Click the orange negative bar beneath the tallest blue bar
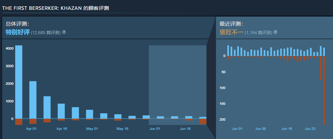Image resolution: width=333 pixels, height=139 pixels. coord(19,122)
